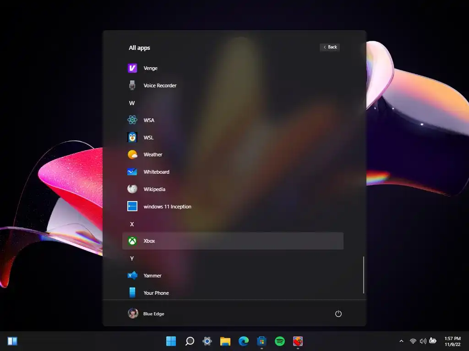
Task: Open the red app on taskbar
Action: pyautogui.click(x=298, y=341)
